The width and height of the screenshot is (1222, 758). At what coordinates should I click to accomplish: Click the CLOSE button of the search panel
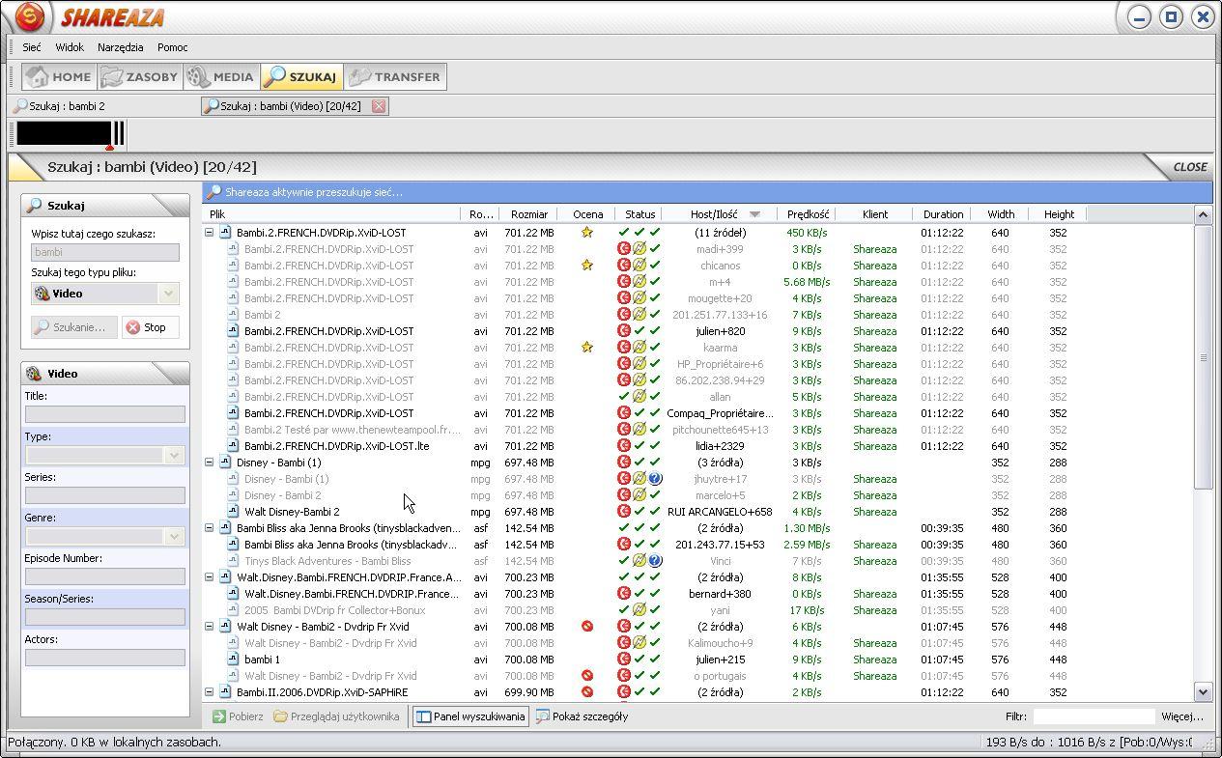pos(1190,167)
